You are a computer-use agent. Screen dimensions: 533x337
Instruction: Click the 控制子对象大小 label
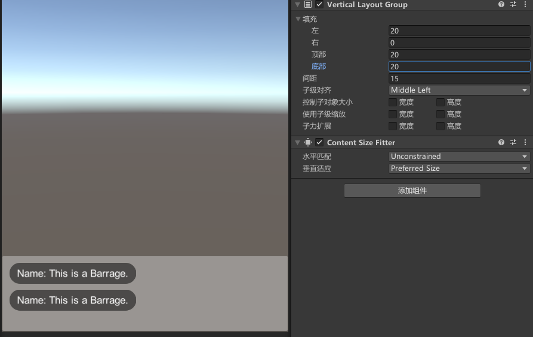tap(328, 102)
